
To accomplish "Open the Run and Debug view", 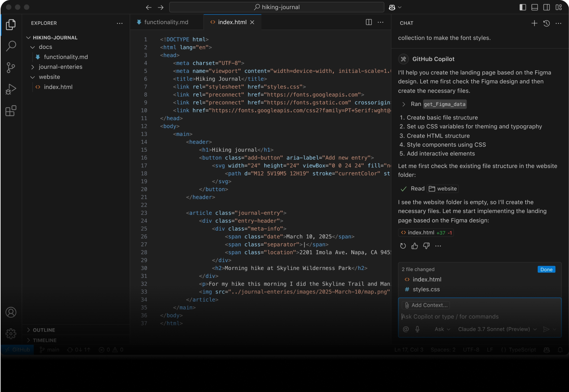I will tap(11, 89).
